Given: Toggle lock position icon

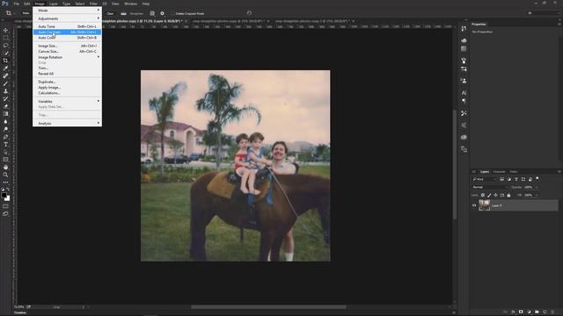Looking at the screenshot, I should point(495,195).
